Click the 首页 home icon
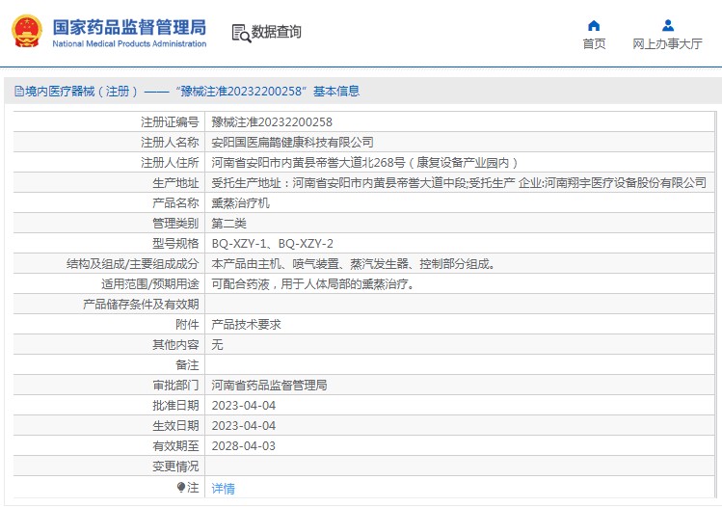The width and height of the screenshot is (722, 507). [x=594, y=25]
